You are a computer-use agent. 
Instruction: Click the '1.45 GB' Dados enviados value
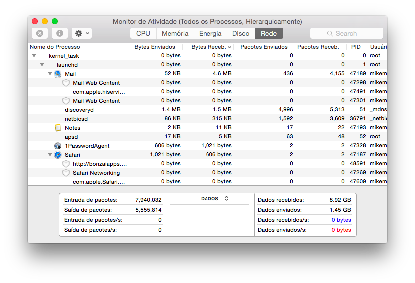point(340,210)
